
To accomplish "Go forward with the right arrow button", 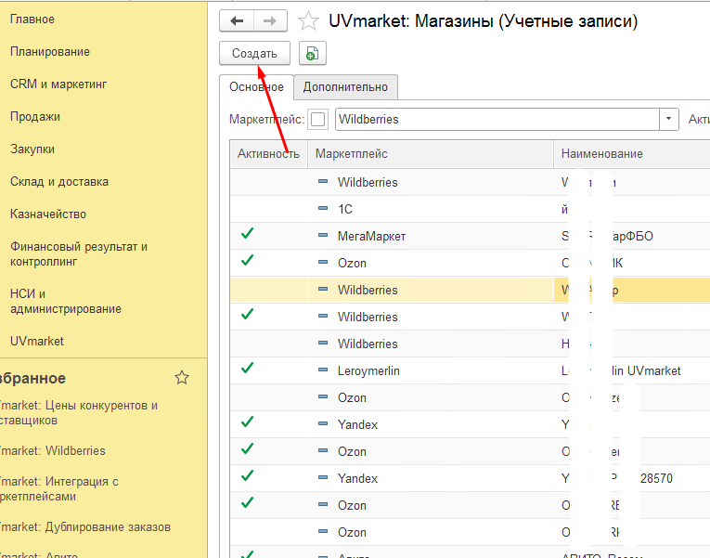I will [x=270, y=20].
